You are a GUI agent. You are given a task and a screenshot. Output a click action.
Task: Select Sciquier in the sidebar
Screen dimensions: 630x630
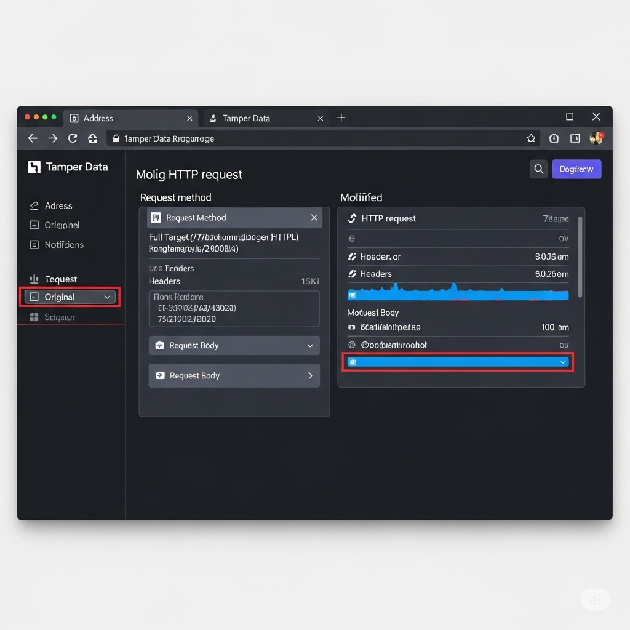click(60, 317)
